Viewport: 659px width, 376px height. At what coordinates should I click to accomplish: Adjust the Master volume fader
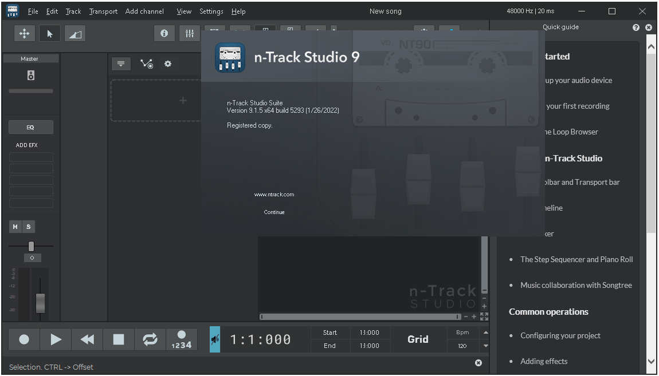coord(40,303)
